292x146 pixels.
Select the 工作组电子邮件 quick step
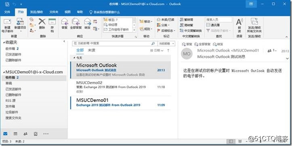[x=118, y=29]
